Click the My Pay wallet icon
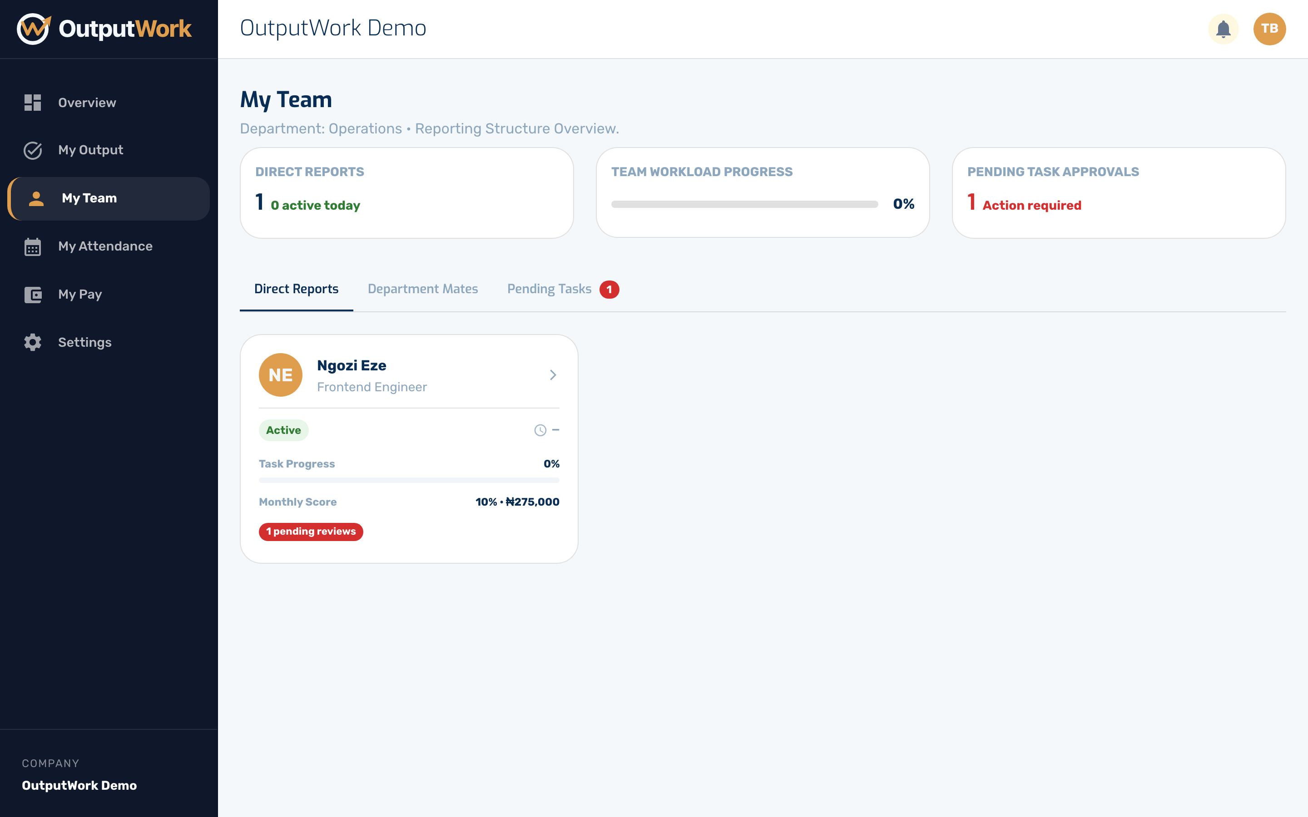The image size is (1308, 817). point(32,295)
